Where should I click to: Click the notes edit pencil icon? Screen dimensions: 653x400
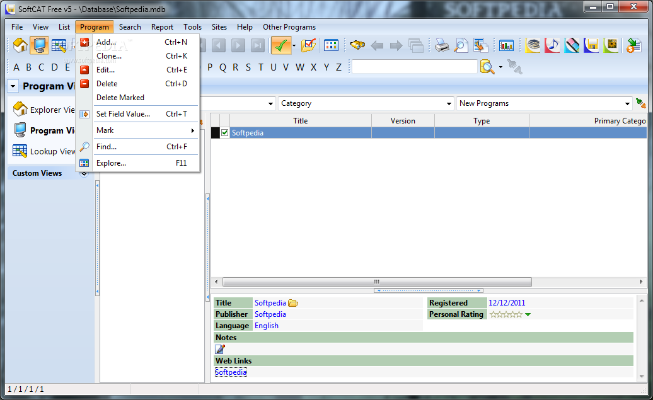[220, 349]
